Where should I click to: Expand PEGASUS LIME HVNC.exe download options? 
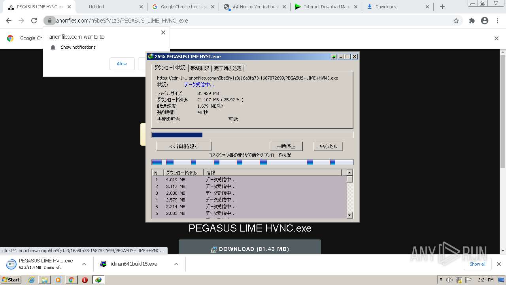(x=84, y=264)
